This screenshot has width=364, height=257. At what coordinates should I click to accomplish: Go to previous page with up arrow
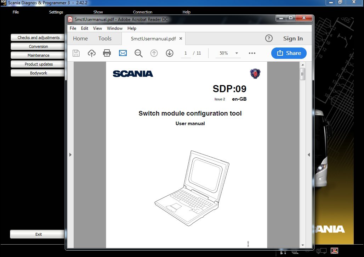click(154, 53)
